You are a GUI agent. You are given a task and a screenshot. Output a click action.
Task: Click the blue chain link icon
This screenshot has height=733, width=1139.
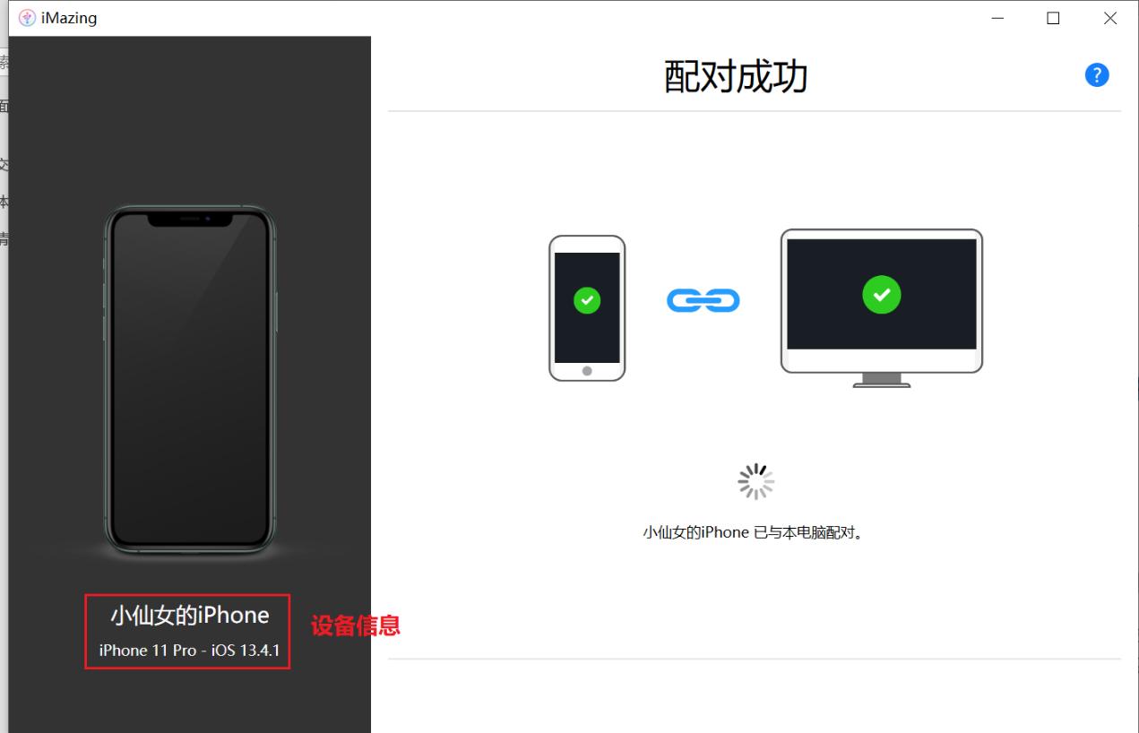pyautogui.click(x=703, y=300)
